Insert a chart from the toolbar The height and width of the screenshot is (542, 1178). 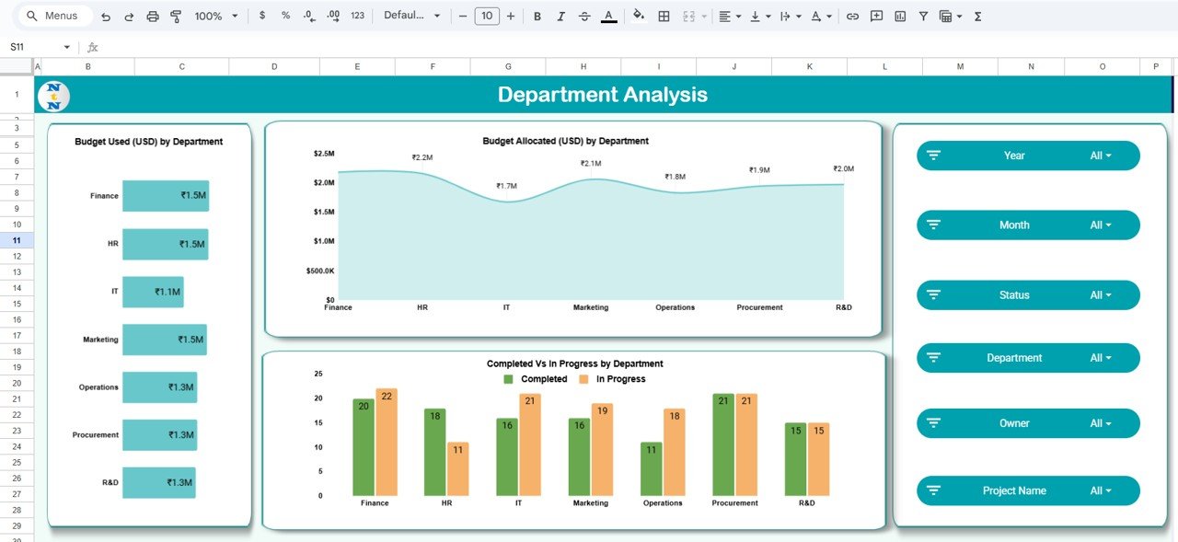tap(900, 16)
